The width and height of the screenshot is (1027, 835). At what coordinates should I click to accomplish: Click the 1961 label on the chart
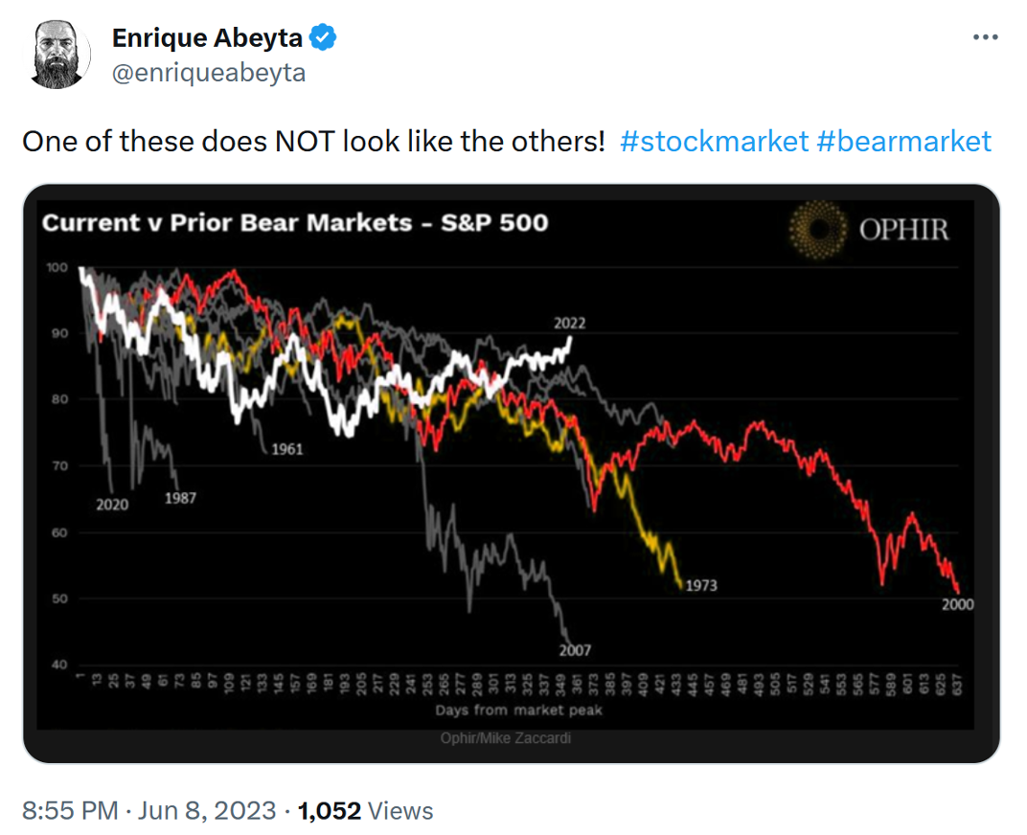[286, 448]
